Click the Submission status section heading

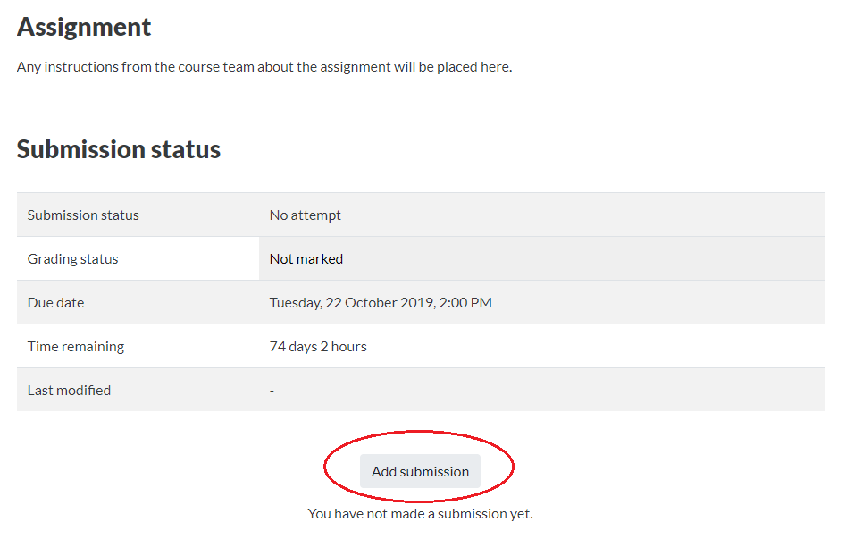coord(119,149)
